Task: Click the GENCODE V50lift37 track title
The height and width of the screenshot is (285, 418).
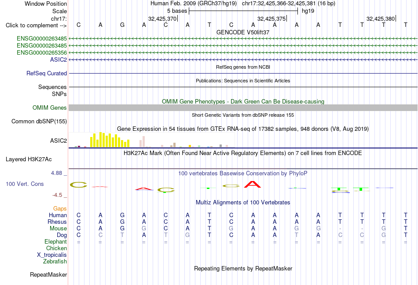Action: pyautogui.click(x=243, y=32)
